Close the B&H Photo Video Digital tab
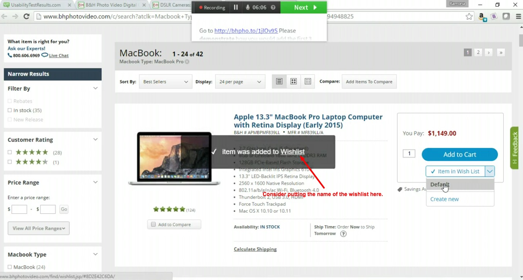 [145, 5]
